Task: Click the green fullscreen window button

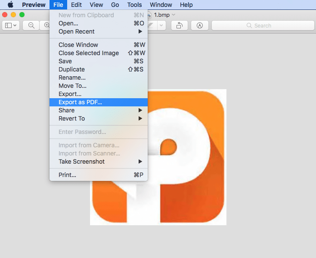Action: [22, 15]
